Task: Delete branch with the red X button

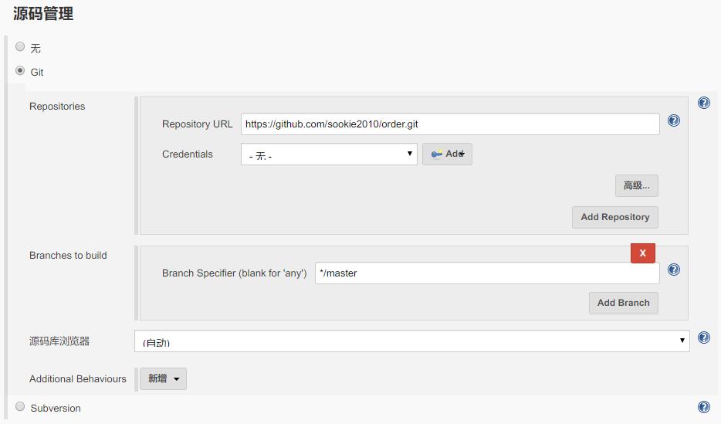Action: pyautogui.click(x=642, y=253)
